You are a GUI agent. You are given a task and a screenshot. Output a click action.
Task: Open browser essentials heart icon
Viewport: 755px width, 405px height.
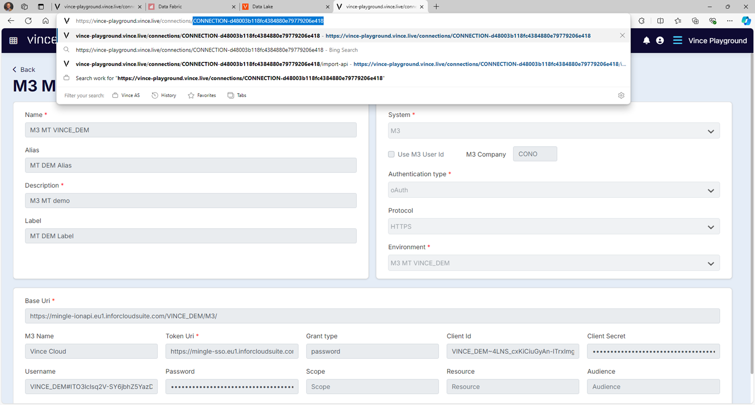pyautogui.click(x=713, y=21)
